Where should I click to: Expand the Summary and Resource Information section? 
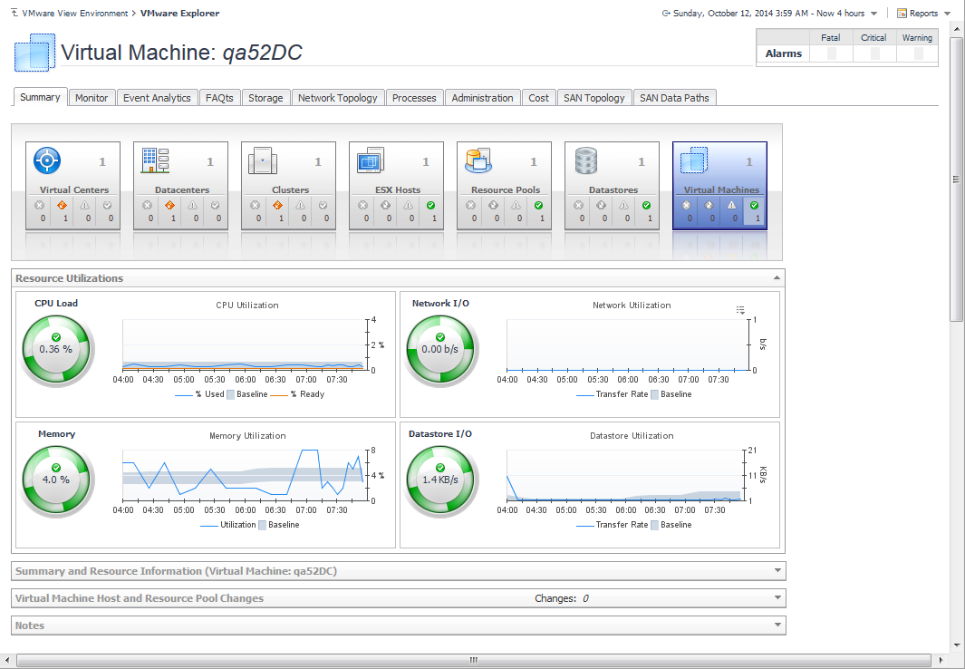click(x=777, y=571)
